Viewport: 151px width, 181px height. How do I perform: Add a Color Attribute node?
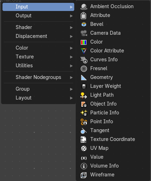[x=113, y=51]
